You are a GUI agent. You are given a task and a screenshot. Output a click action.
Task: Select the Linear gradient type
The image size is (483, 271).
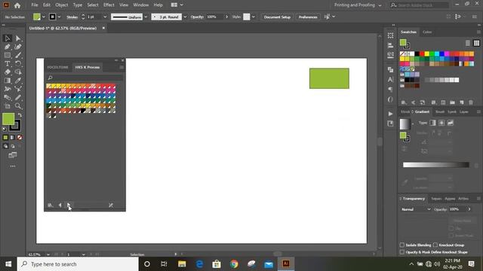[432, 123]
